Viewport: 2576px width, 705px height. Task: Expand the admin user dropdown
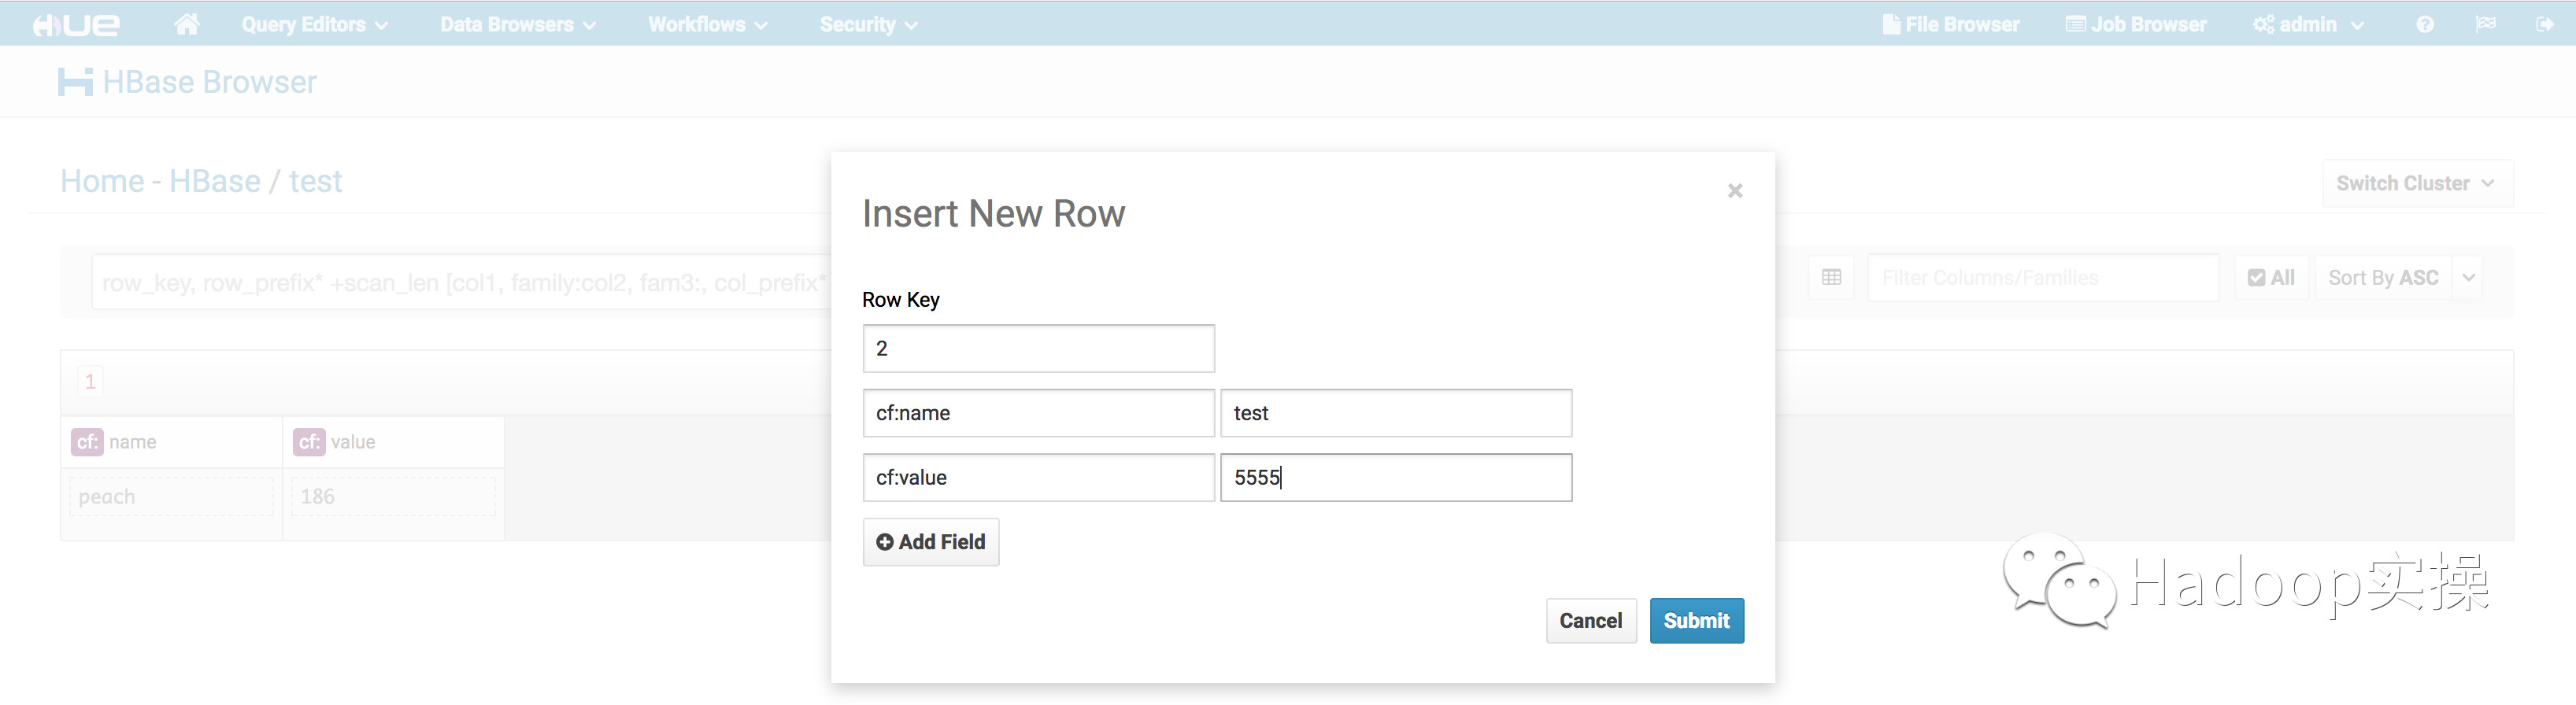2308,24
